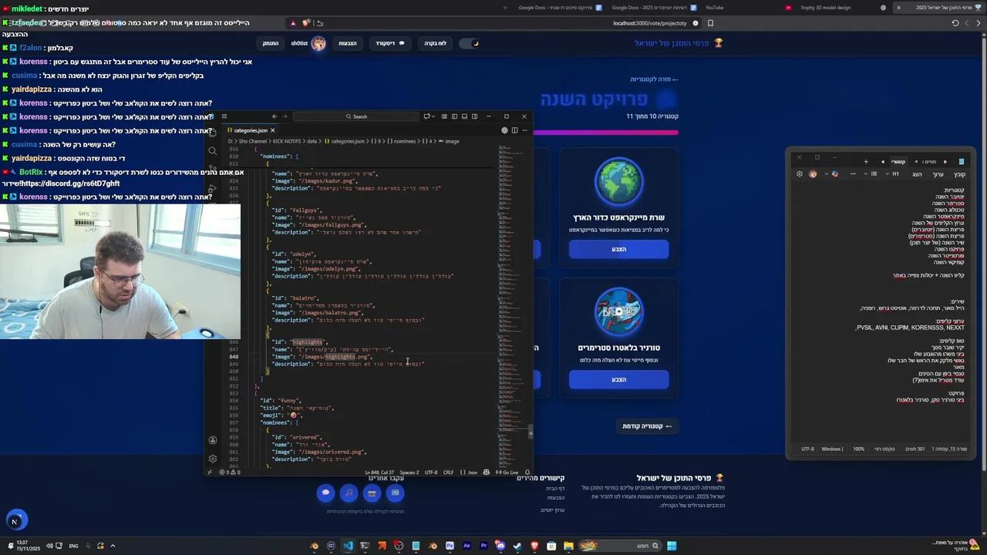Go forward using VS Code title bar arrow
987x555 pixels.
[x=285, y=116]
